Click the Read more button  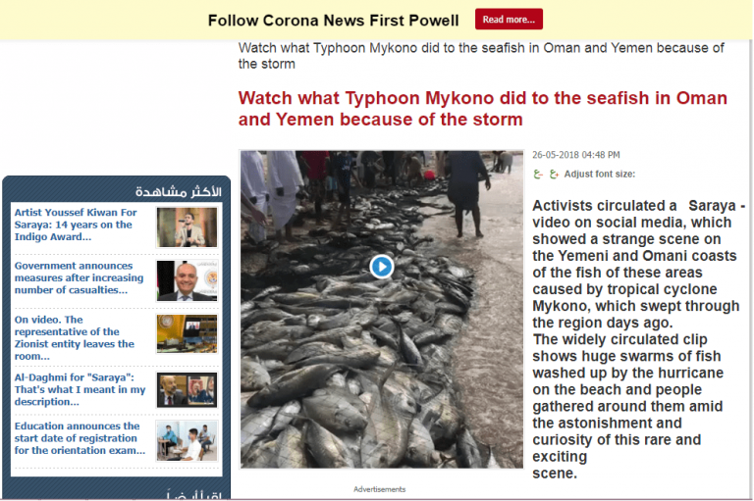tap(509, 20)
